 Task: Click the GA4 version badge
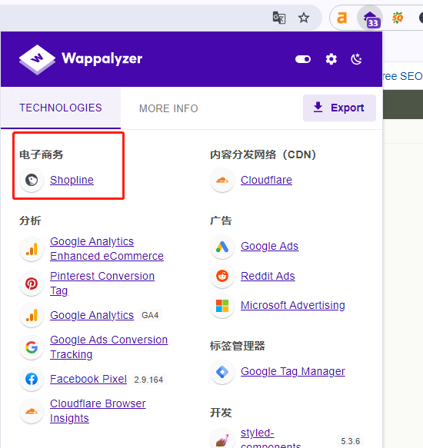click(x=150, y=315)
